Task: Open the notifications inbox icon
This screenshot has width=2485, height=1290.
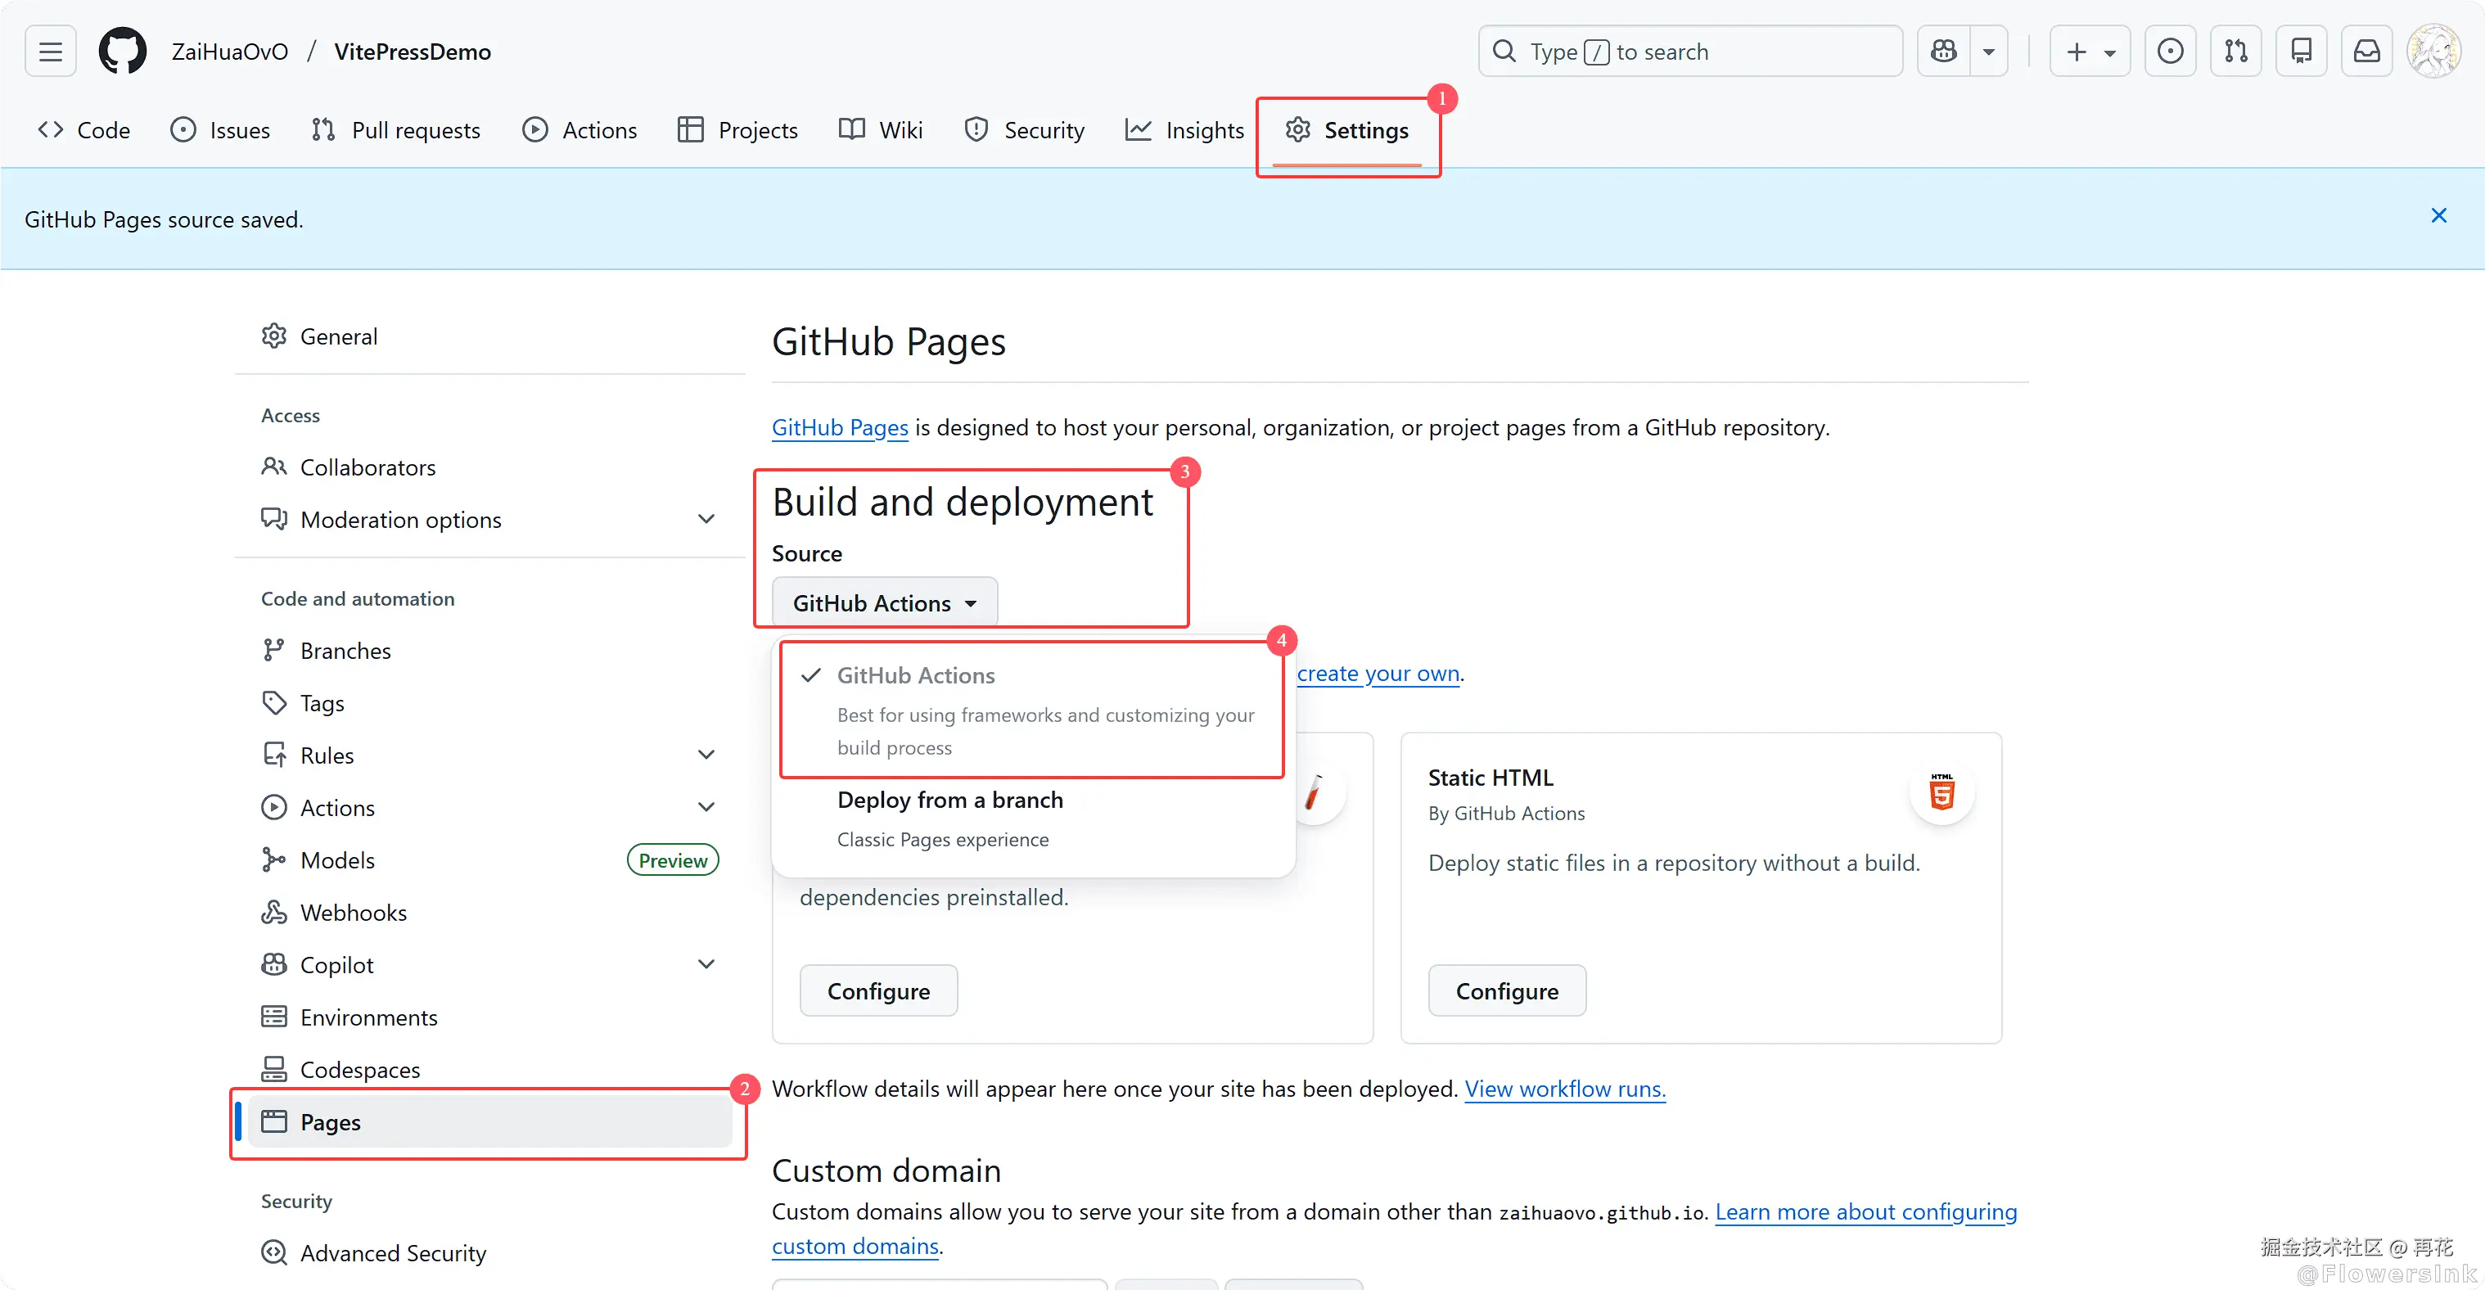Action: pos(2366,51)
